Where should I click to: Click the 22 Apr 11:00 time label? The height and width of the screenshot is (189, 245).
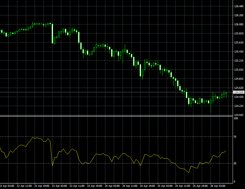click(24, 186)
